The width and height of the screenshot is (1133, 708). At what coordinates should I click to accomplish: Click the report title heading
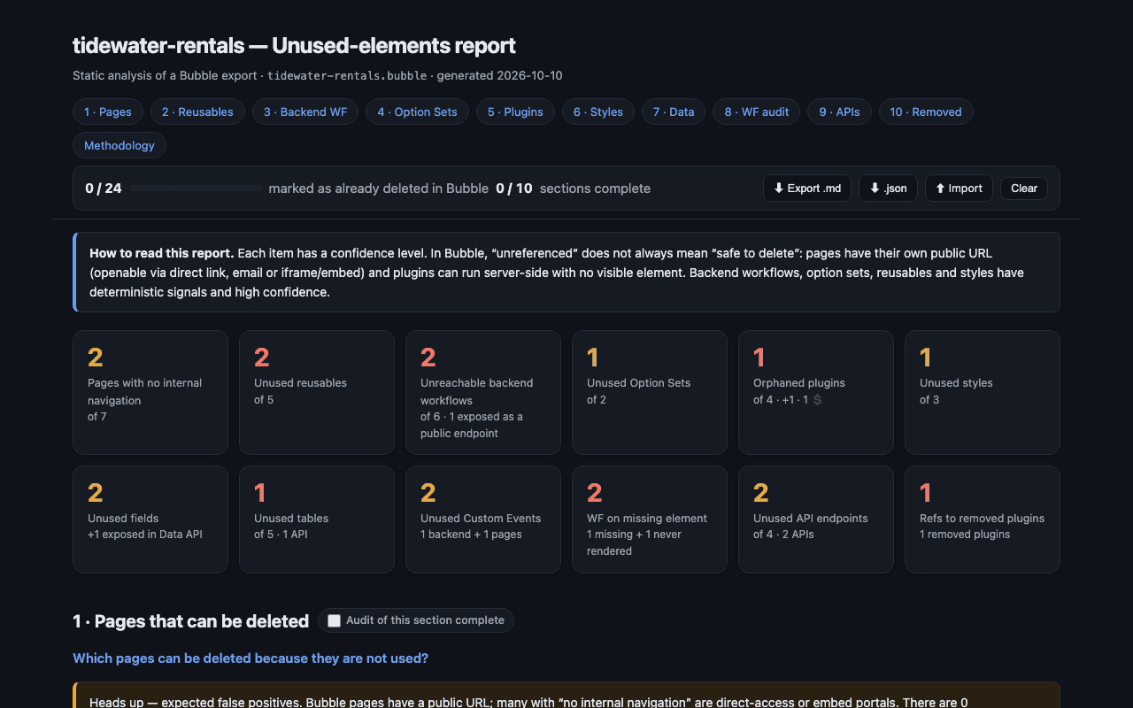(294, 45)
